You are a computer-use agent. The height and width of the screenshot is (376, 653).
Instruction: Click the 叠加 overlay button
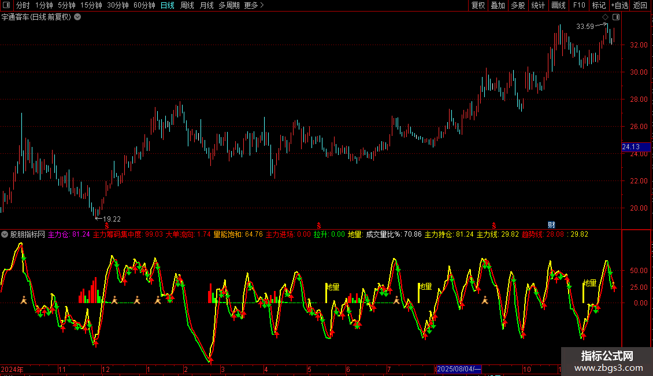tap(498, 5)
